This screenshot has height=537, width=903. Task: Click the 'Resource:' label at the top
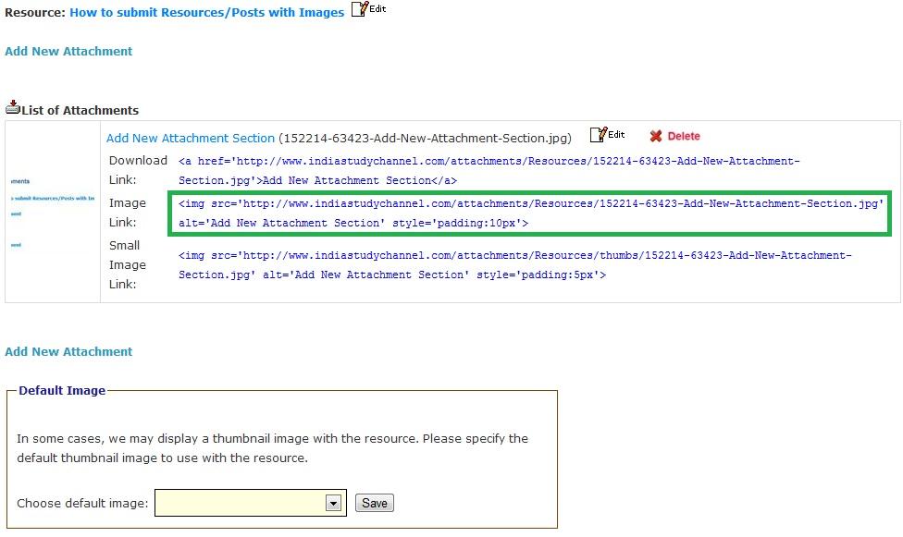(35, 13)
